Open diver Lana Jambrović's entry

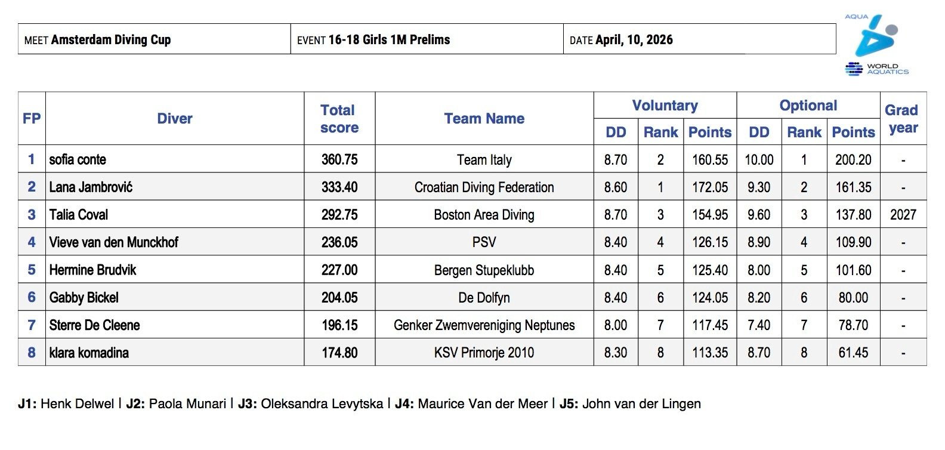[91, 187]
